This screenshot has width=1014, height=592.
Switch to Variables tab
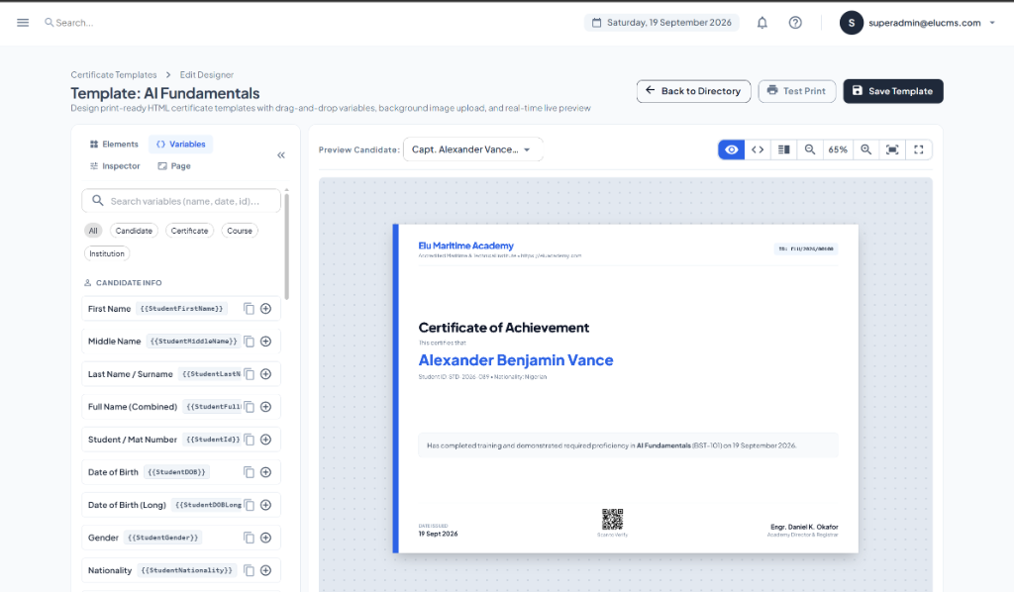pyautogui.click(x=181, y=145)
